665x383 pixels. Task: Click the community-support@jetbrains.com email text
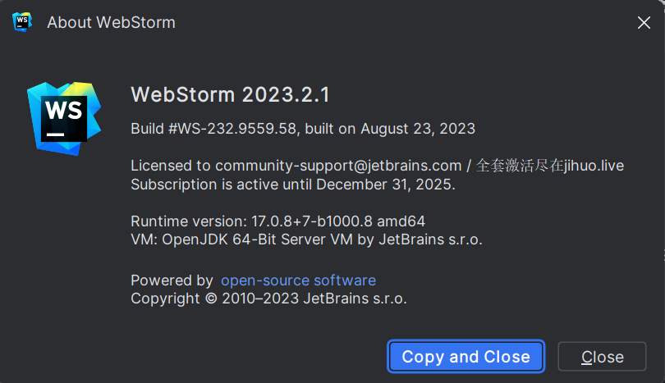point(338,166)
